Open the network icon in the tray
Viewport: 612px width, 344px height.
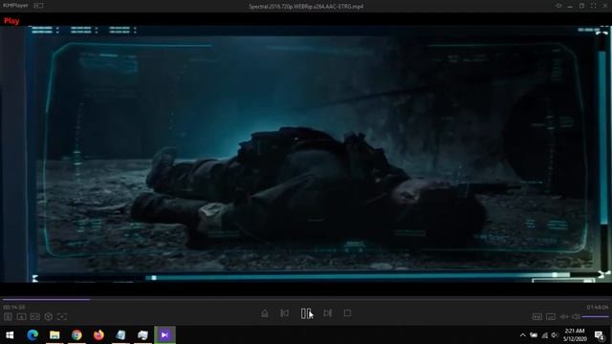[x=544, y=335]
